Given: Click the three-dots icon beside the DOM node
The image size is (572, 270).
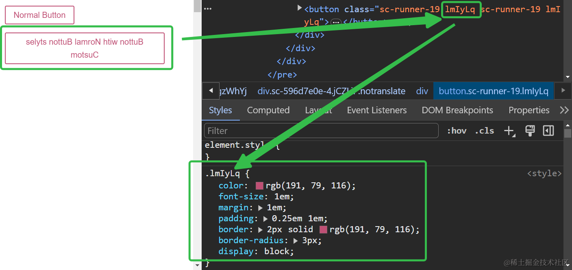Looking at the screenshot, I should pos(208,9).
